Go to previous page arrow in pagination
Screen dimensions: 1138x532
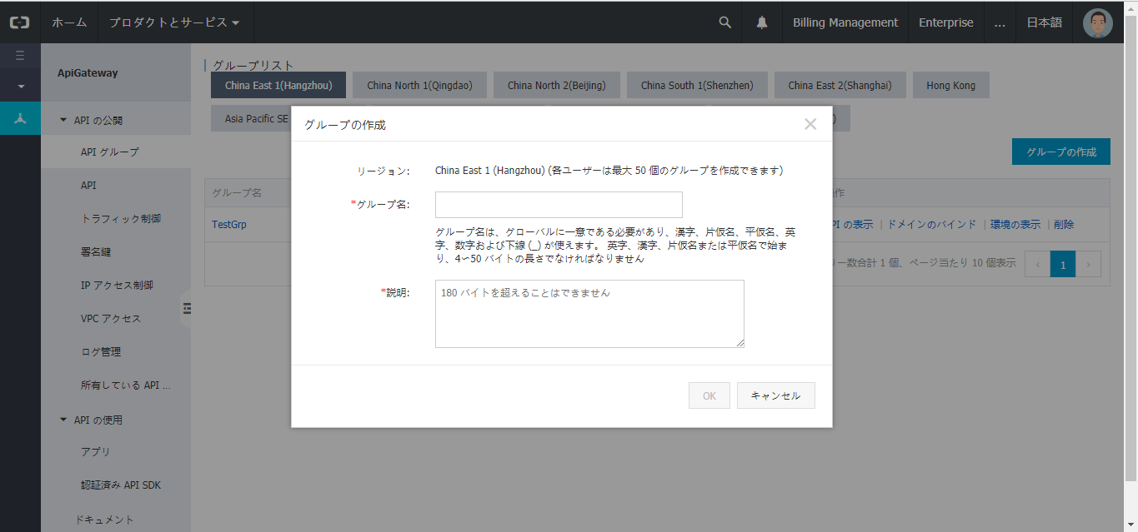[1038, 265]
